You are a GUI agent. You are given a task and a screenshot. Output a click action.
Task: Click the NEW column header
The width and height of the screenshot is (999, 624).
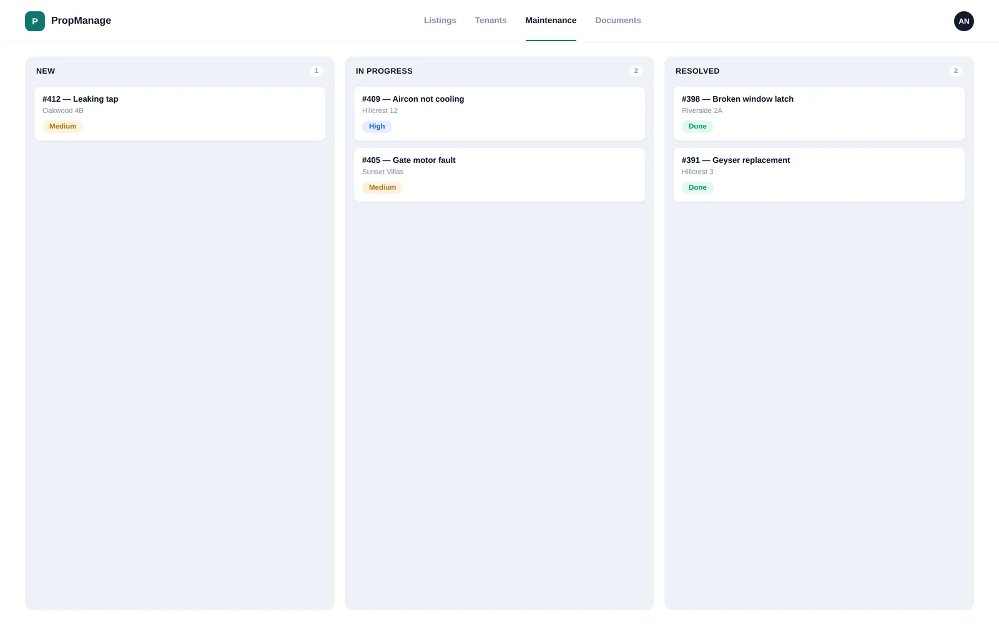point(46,71)
